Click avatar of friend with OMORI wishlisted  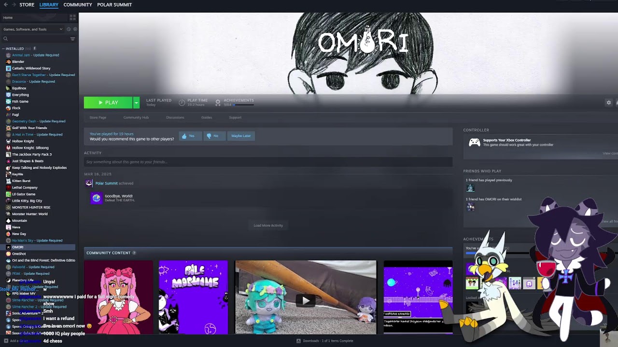(470, 207)
